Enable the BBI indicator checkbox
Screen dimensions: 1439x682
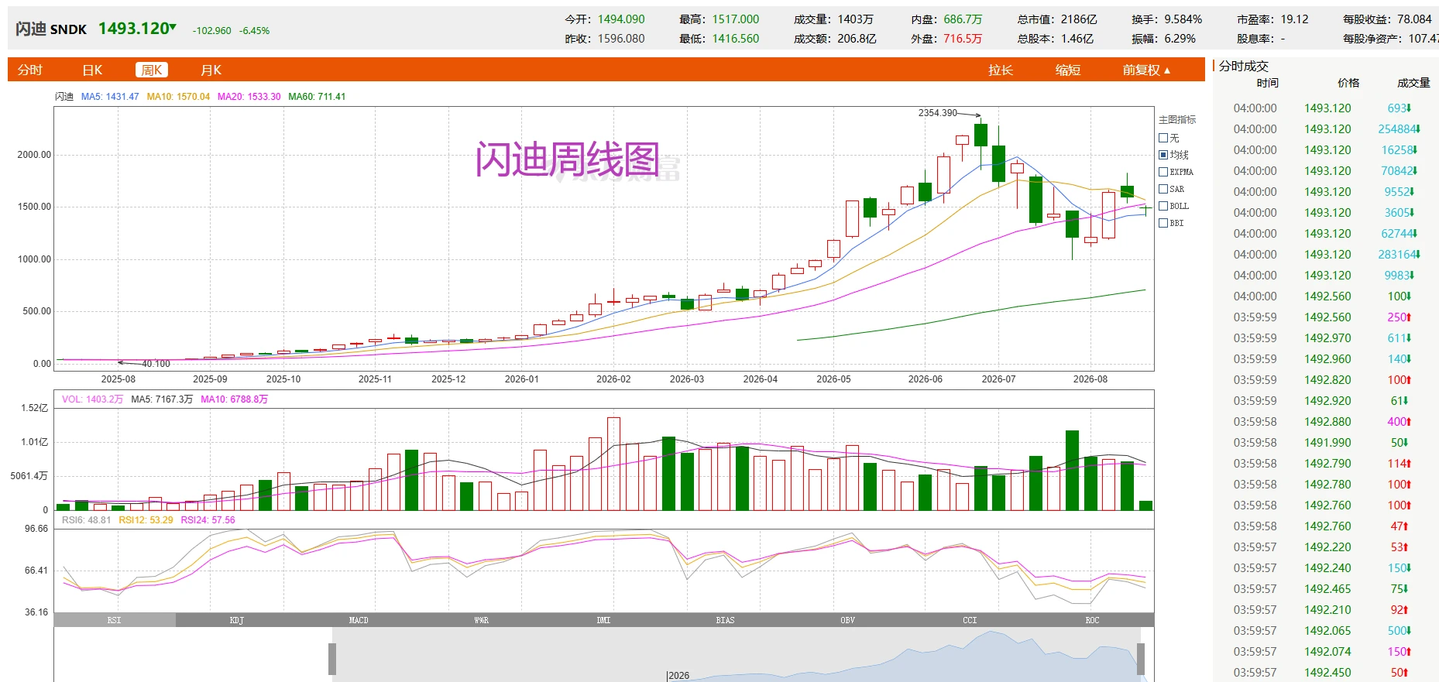tap(1163, 223)
